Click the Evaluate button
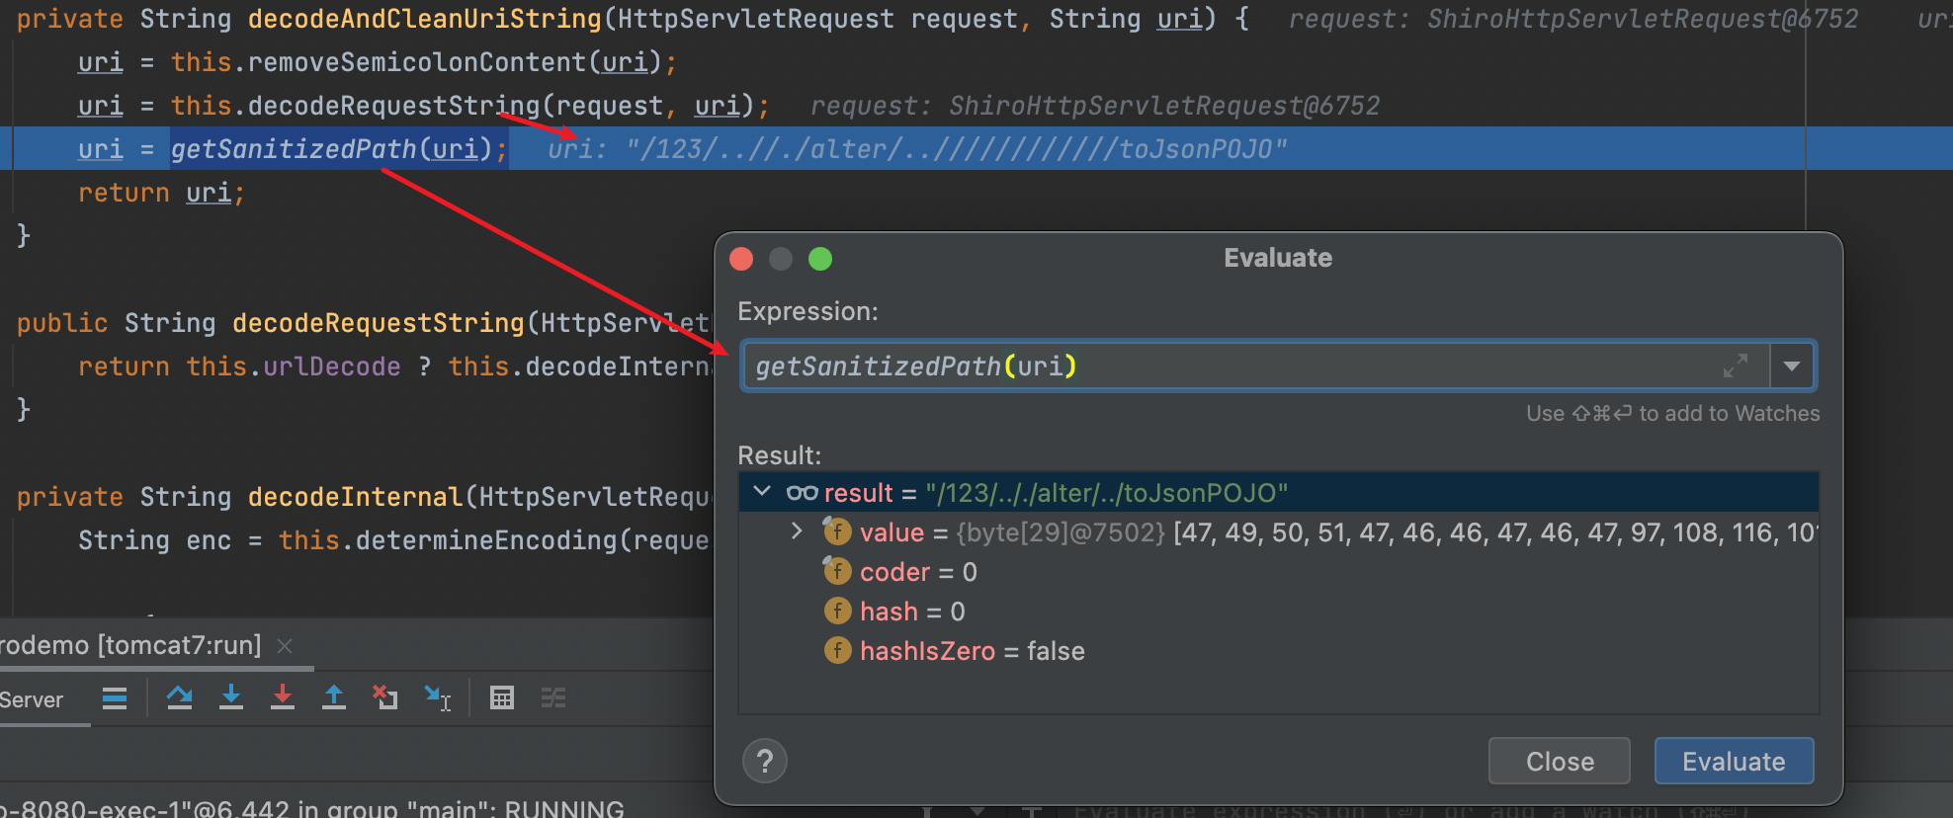The height and width of the screenshot is (818, 1953). (1735, 762)
